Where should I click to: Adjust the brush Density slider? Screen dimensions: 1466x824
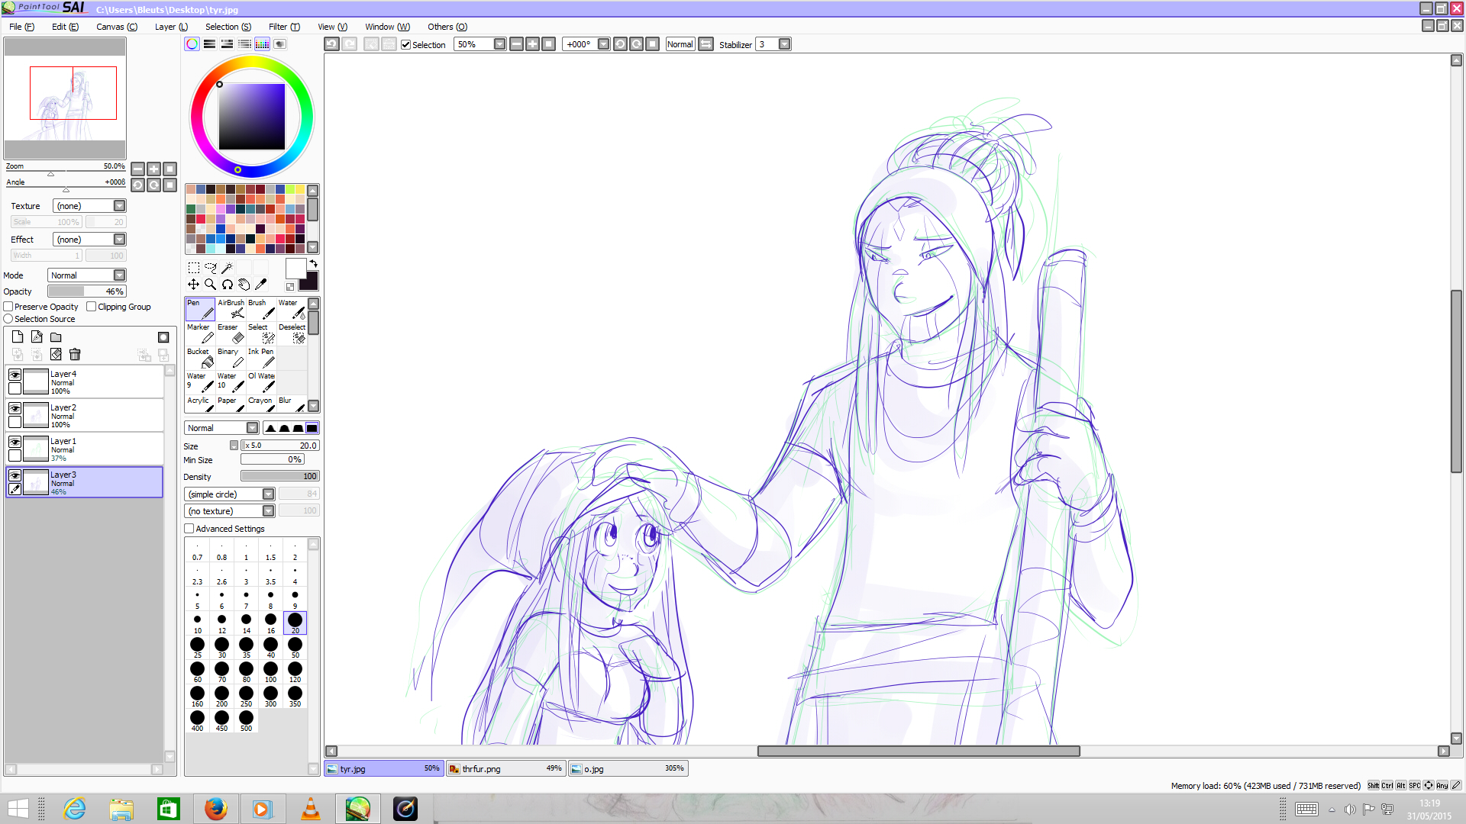280,476
